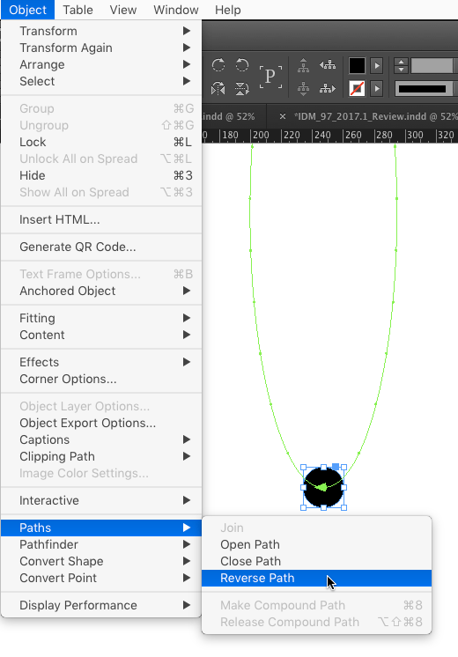Click the stroke weight value field
The image size is (458, 657).
click(x=432, y=66)
